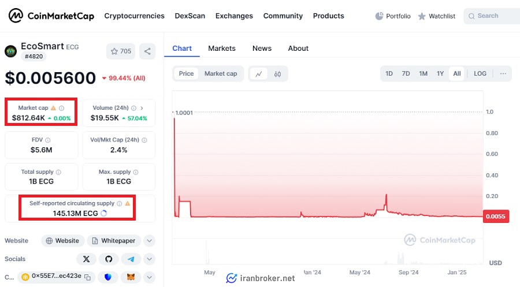Select the line chart view icon
This screenshot has width=520, height=287.
click(259, 74)
